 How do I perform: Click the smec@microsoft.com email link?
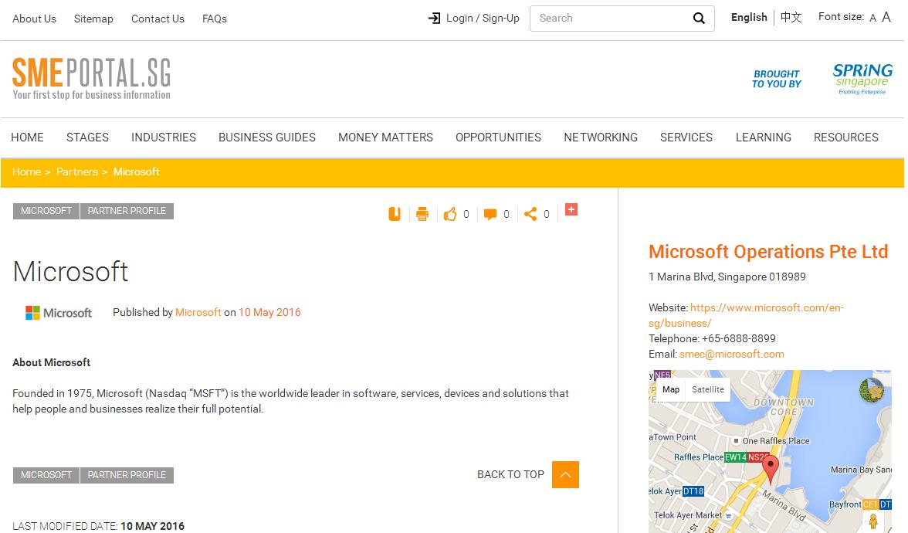(731, 354)
